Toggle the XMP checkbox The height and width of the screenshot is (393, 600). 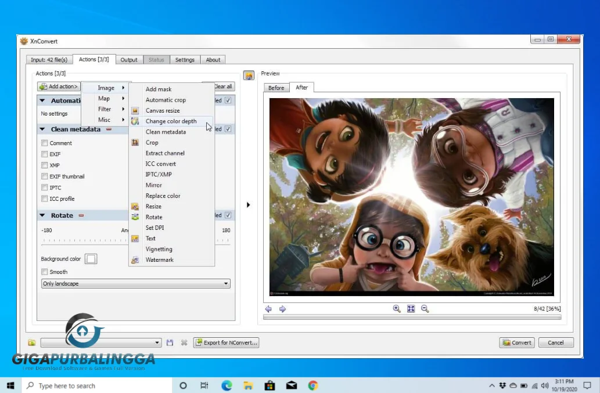point(44,165)
